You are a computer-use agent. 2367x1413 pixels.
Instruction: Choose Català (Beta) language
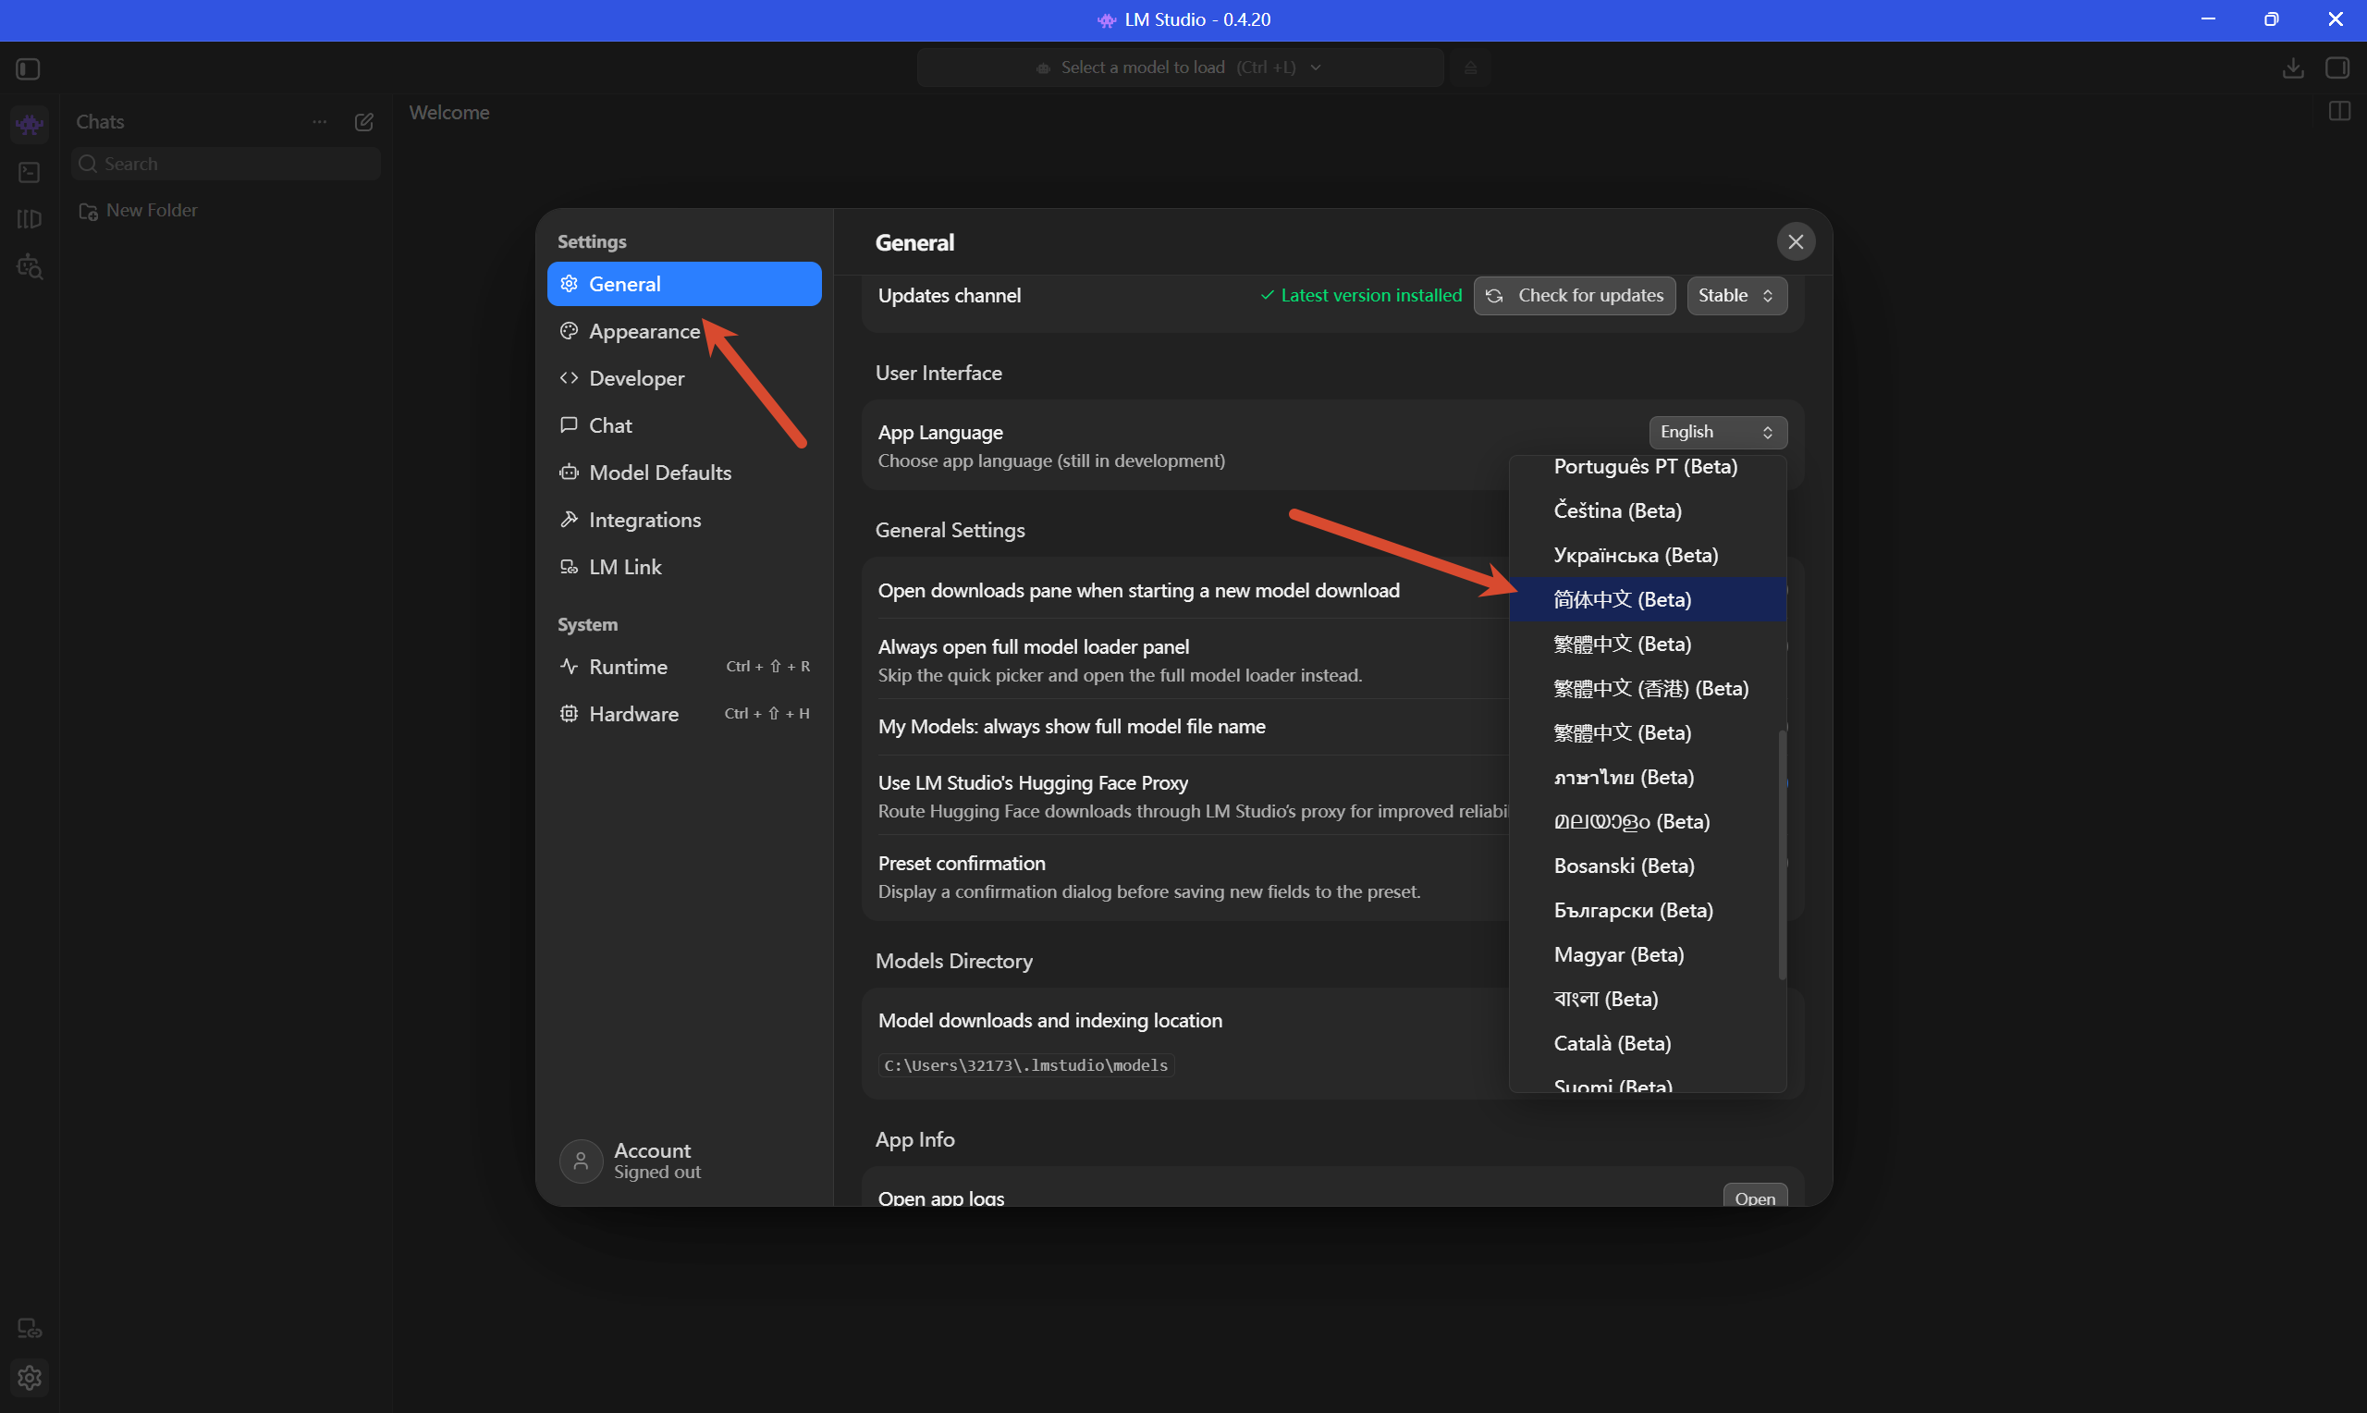pyautogui.click(x=1647, y=1043)
